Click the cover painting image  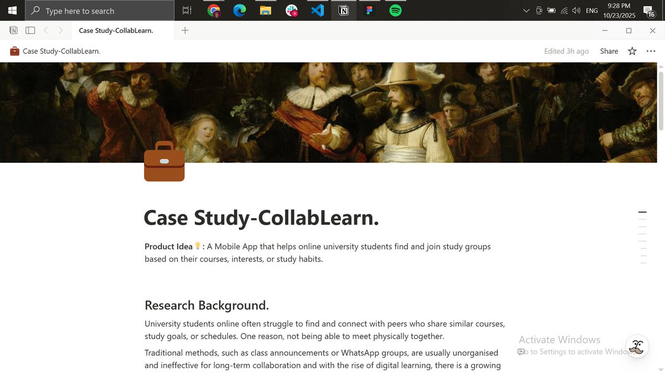tap(329, 112)
